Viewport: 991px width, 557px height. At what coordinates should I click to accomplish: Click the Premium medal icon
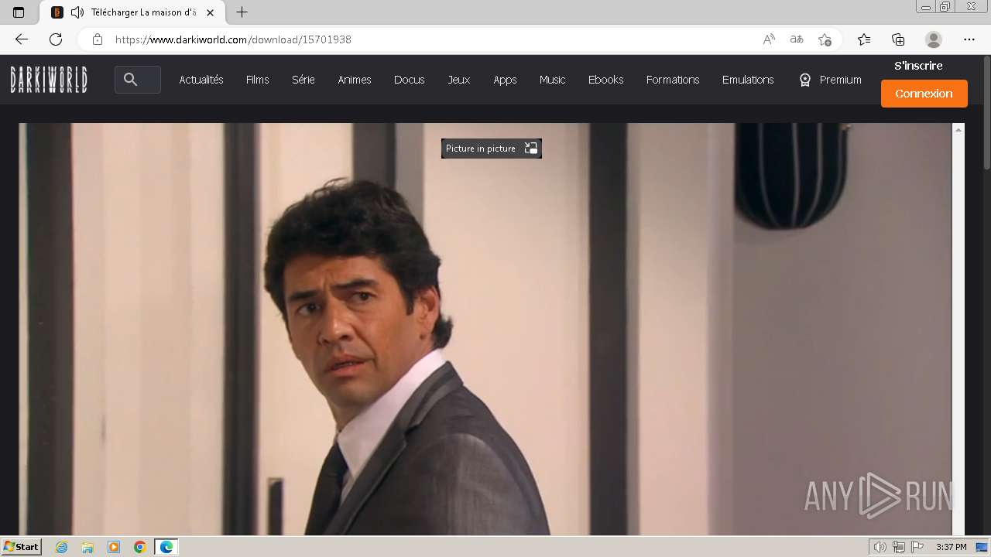click(805, 80)
